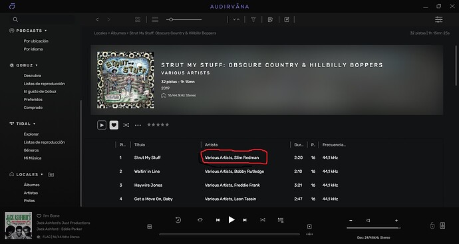The image size is (459, 244).
Task: Sort by the Frecuencia column header
Action: (334, 145)
